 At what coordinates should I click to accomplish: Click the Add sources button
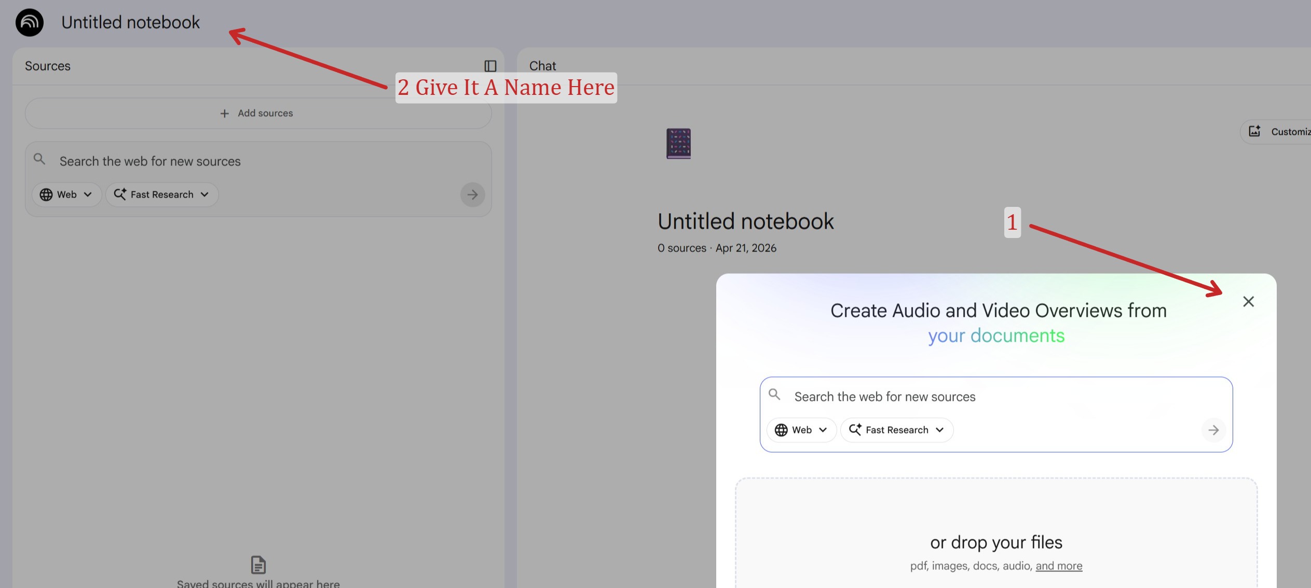point(258,113)
